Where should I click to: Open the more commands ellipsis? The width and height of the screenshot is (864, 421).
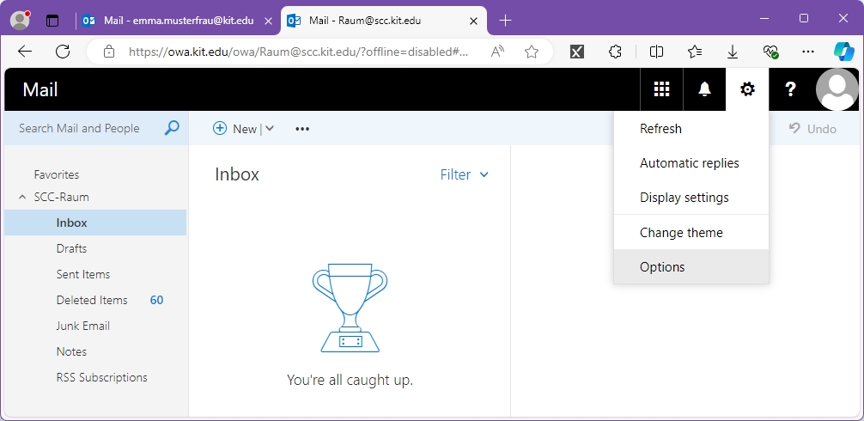[x=302, y=129]
